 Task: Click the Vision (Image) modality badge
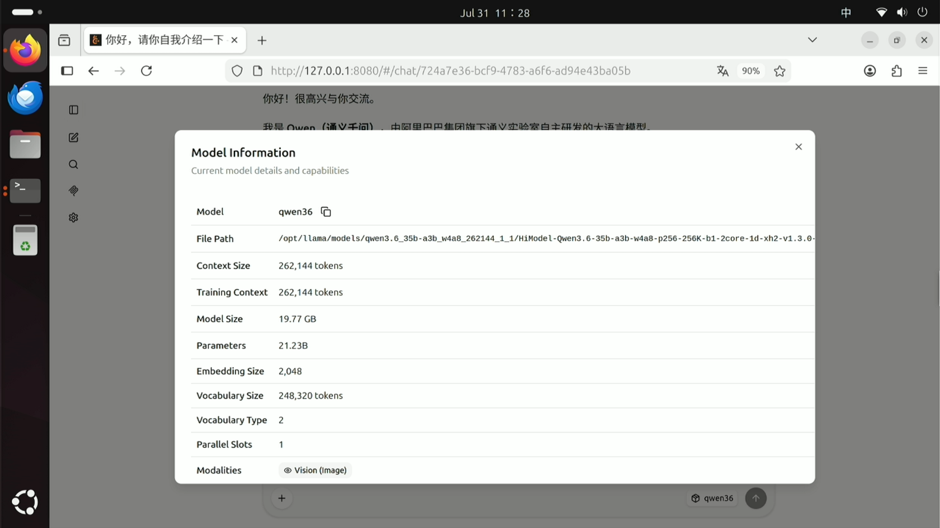coord(315,470)
